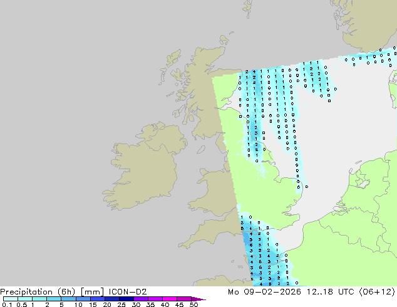Click the '[mm]' unit label
This screenshot has width=397, height=307.
click(92, 292)
